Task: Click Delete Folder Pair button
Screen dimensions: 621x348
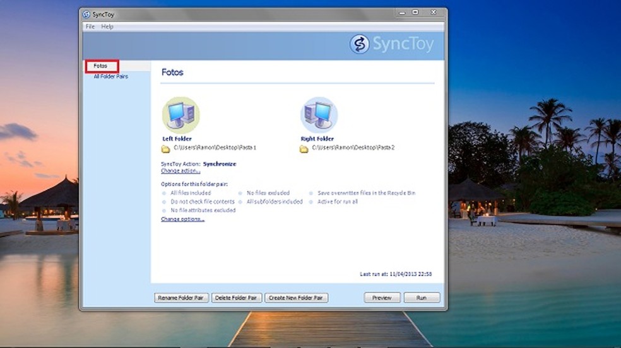Action: [x=237, y=298]
